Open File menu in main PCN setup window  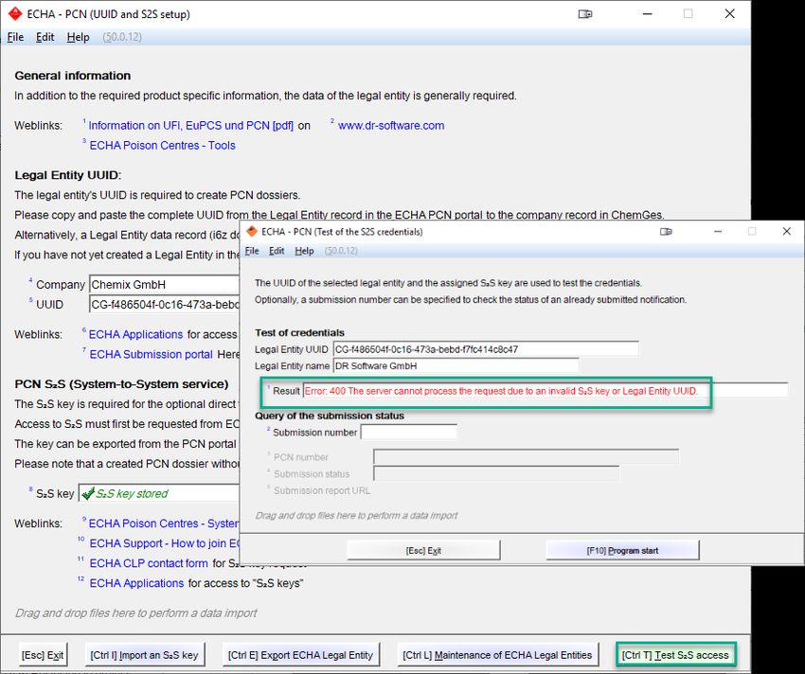click(15, 37)
